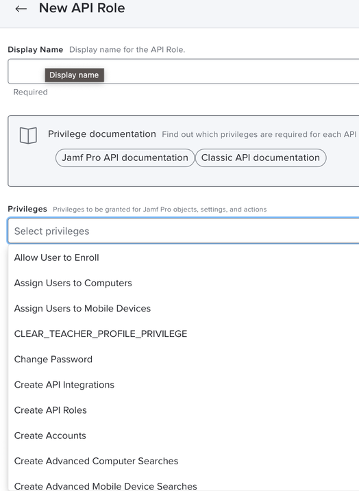Open Classic API documentation link
The height and width of the screenshot is (491, 359).
coord(260,158)
